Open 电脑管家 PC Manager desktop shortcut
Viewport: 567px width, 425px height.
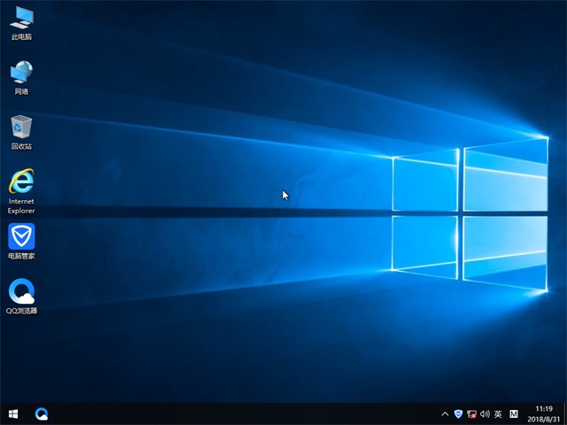(x=21, y=236)
